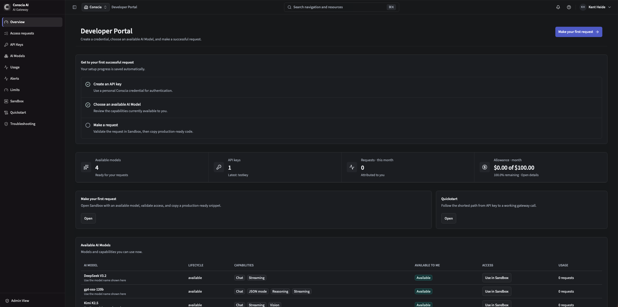Click the Available models sparkle icon
The width and height of the screenshot is (618, 307).
point(86,167)
